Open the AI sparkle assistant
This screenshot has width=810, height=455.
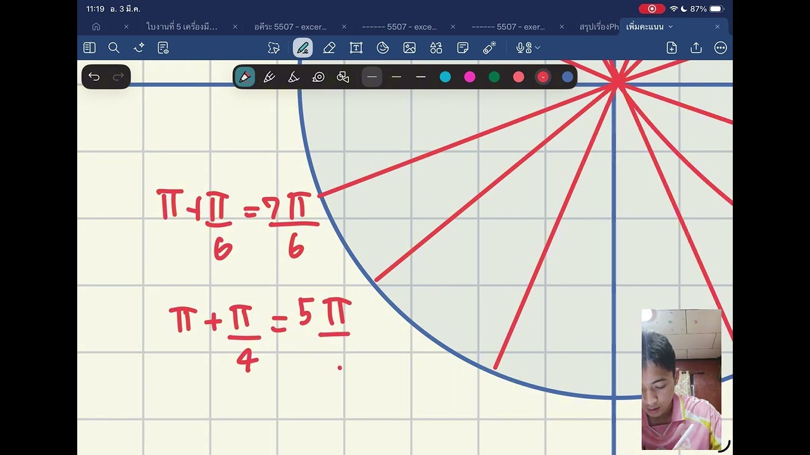pos(139,48)
